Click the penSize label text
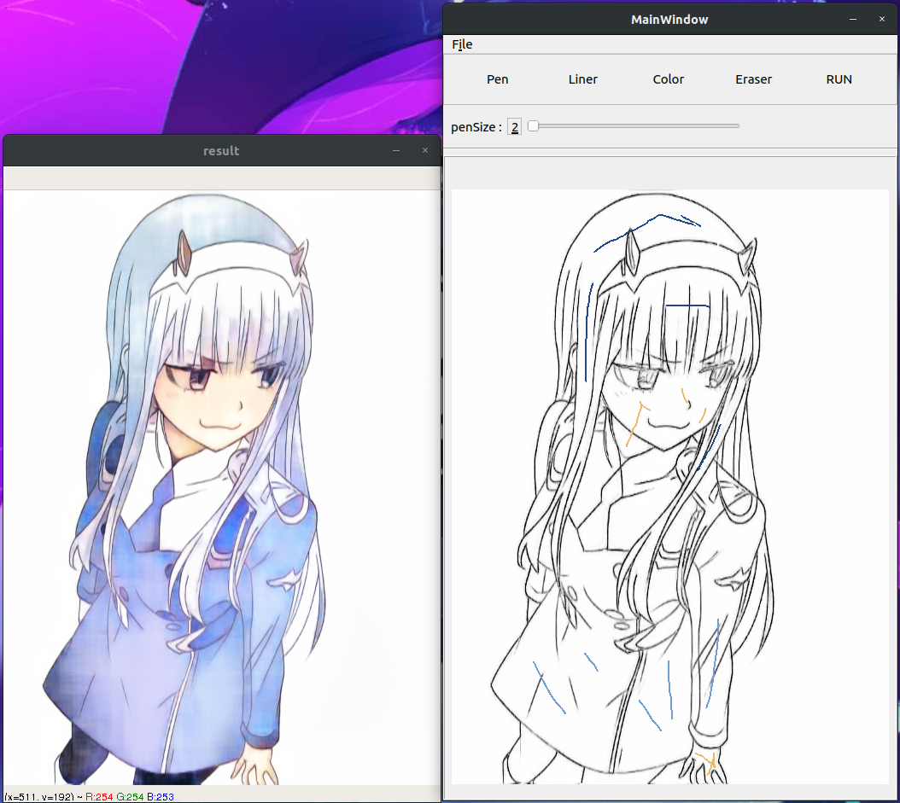The image size is (900, 803). tap(476, 127)
